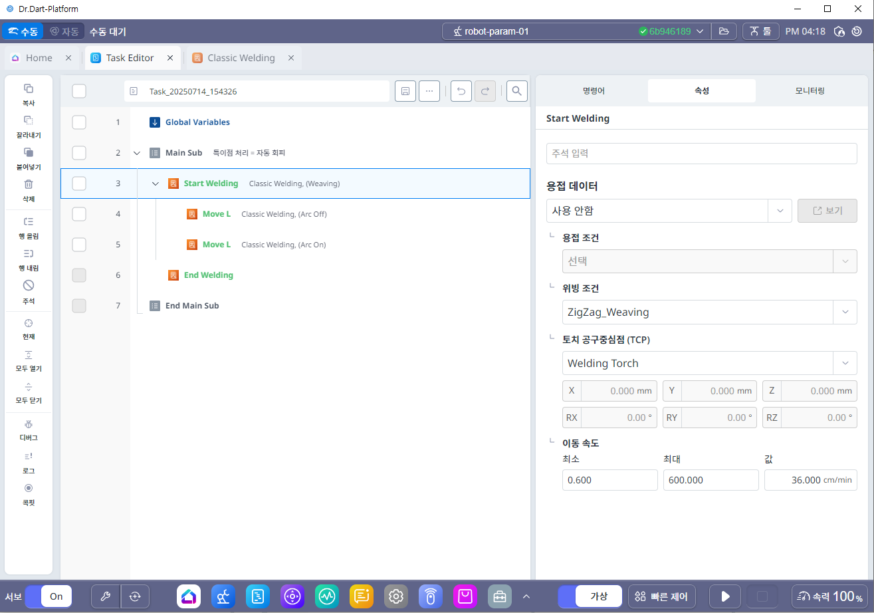Screen dimensions: 874x613
Task: Click the 빠른 제어 quick control button
Action: pyautogui.click(x=662, y=596)
